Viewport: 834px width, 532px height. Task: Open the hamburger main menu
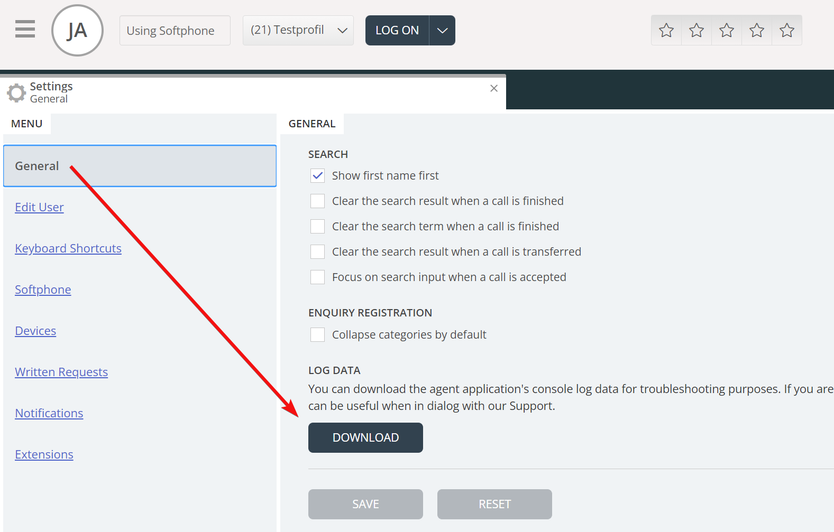click(25, 29)
